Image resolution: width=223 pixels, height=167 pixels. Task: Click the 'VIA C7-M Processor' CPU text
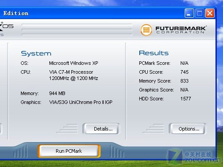71,72
